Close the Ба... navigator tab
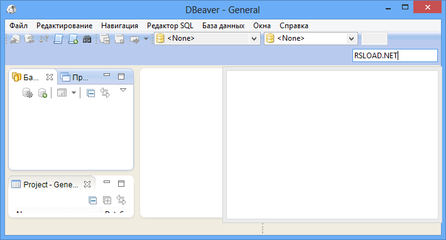 (50, 77)
